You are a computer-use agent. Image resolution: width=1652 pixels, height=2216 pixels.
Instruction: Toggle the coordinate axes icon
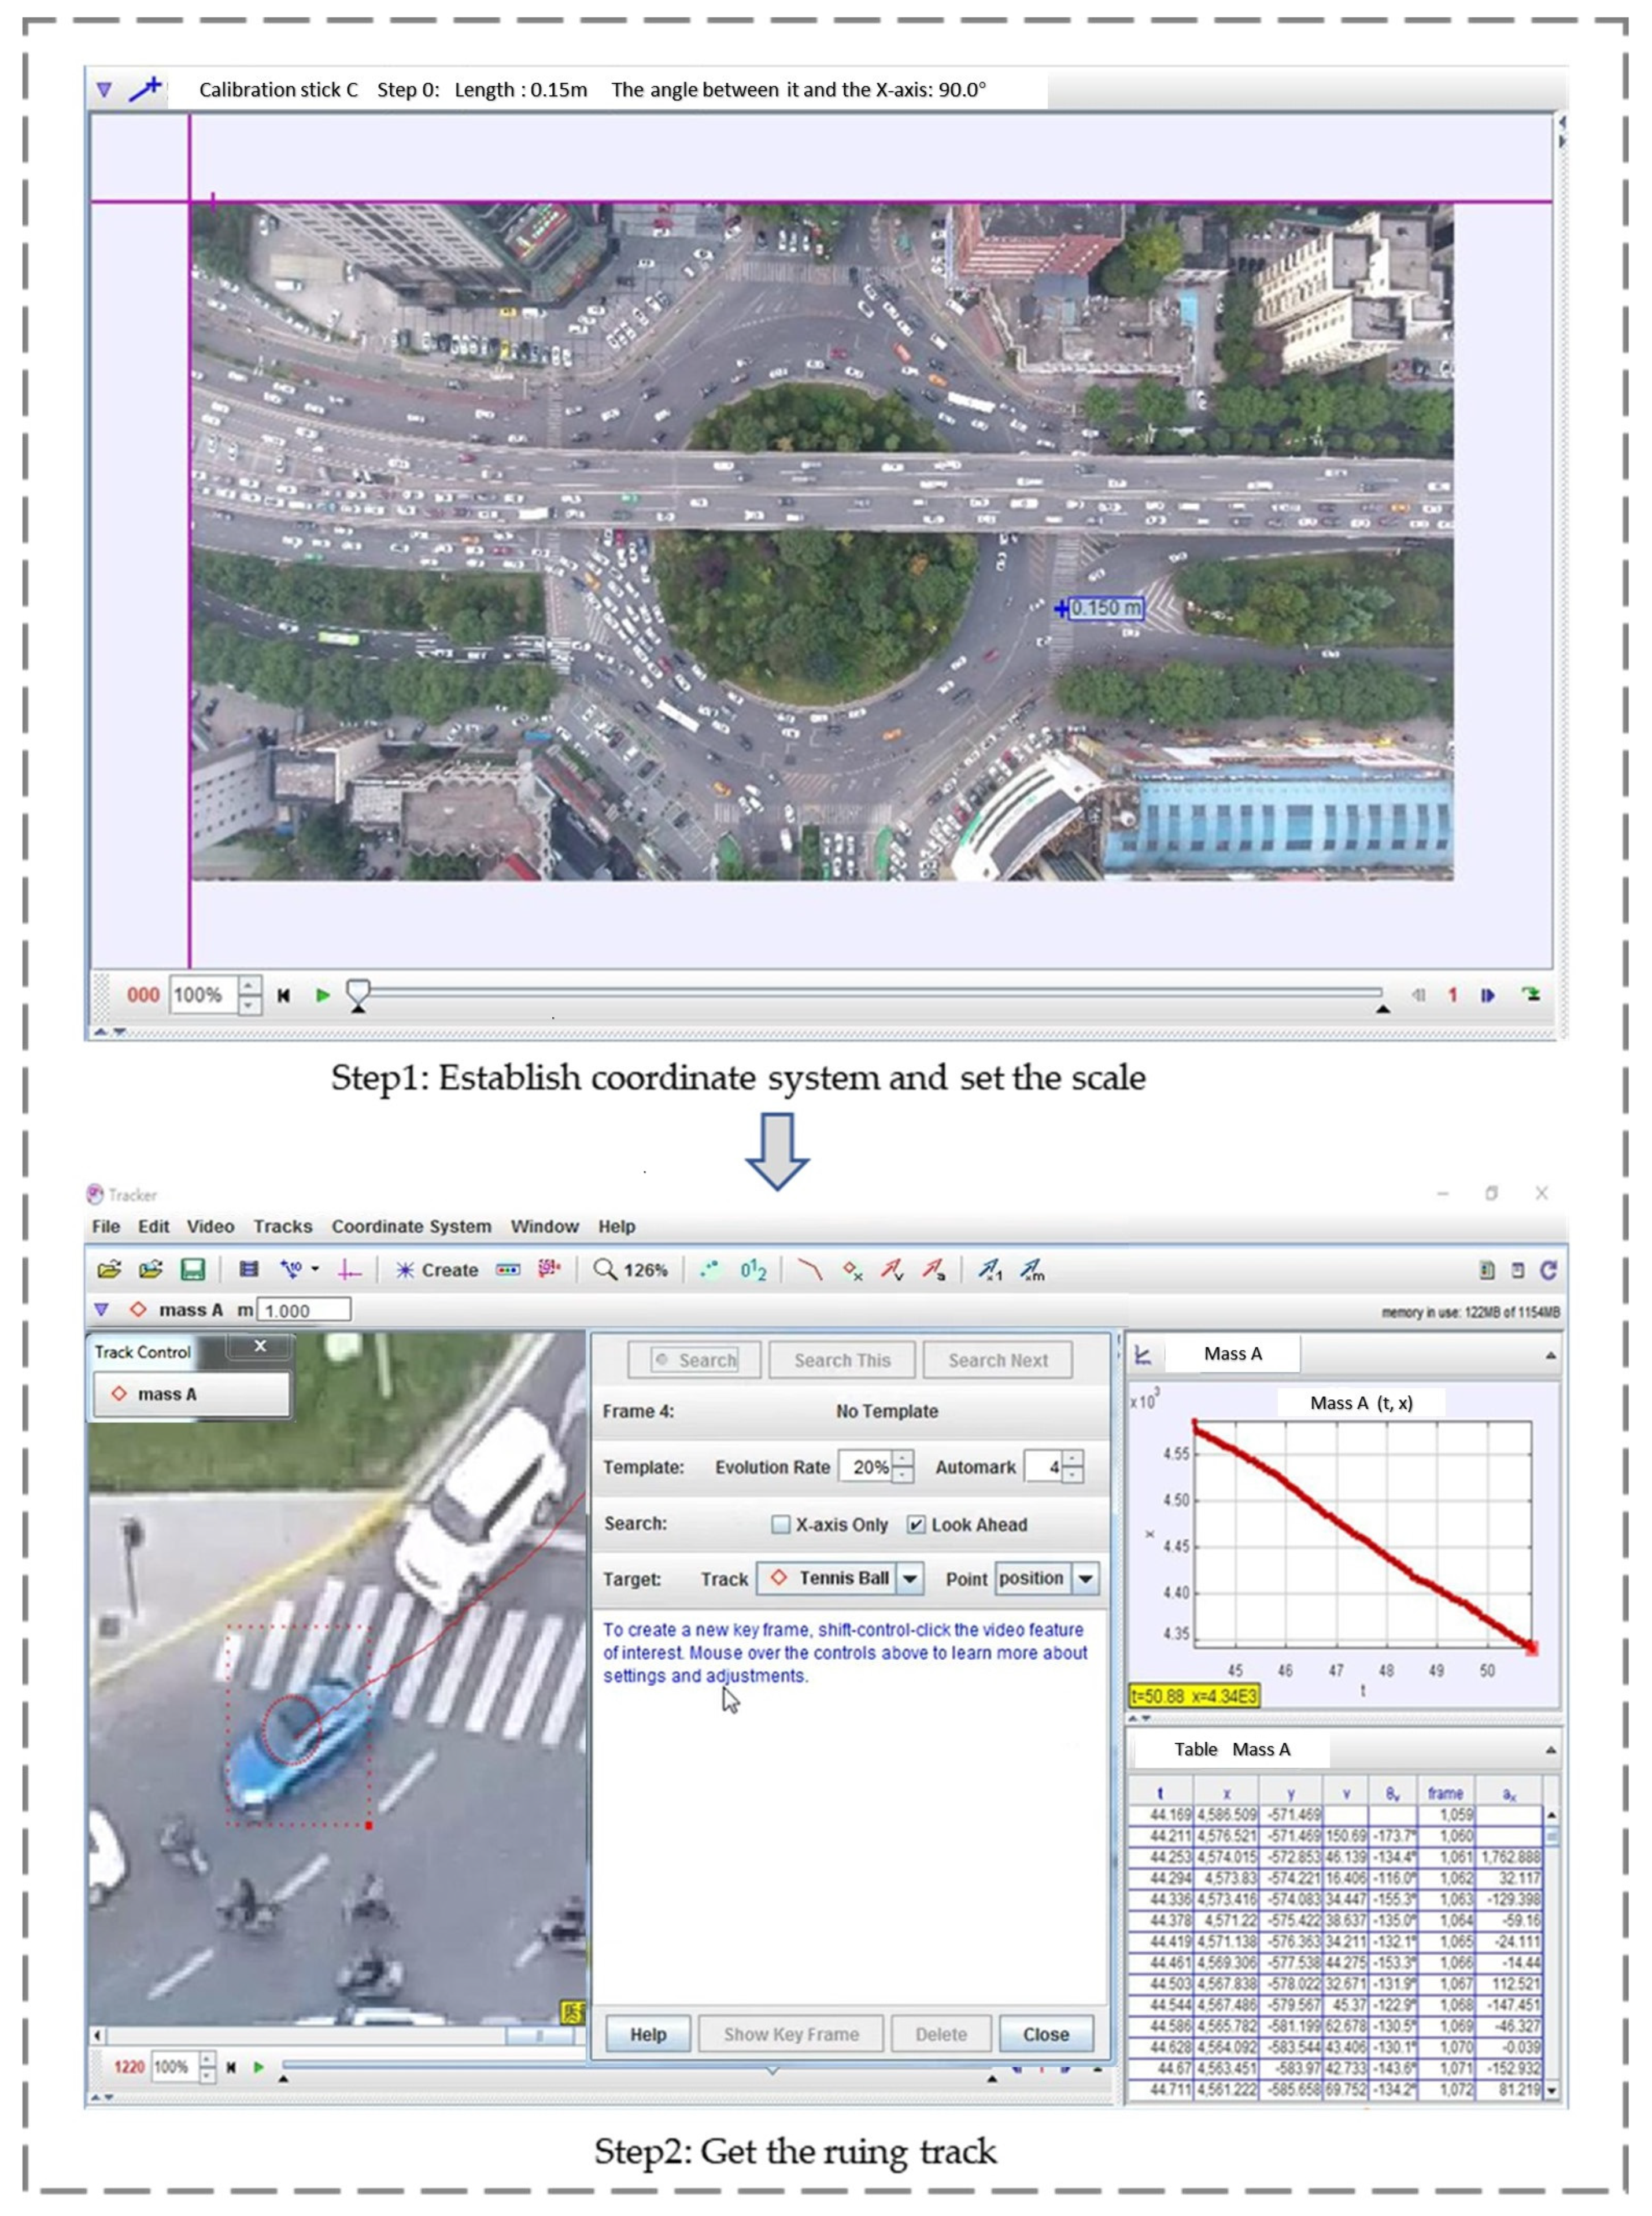[349, 1270]
